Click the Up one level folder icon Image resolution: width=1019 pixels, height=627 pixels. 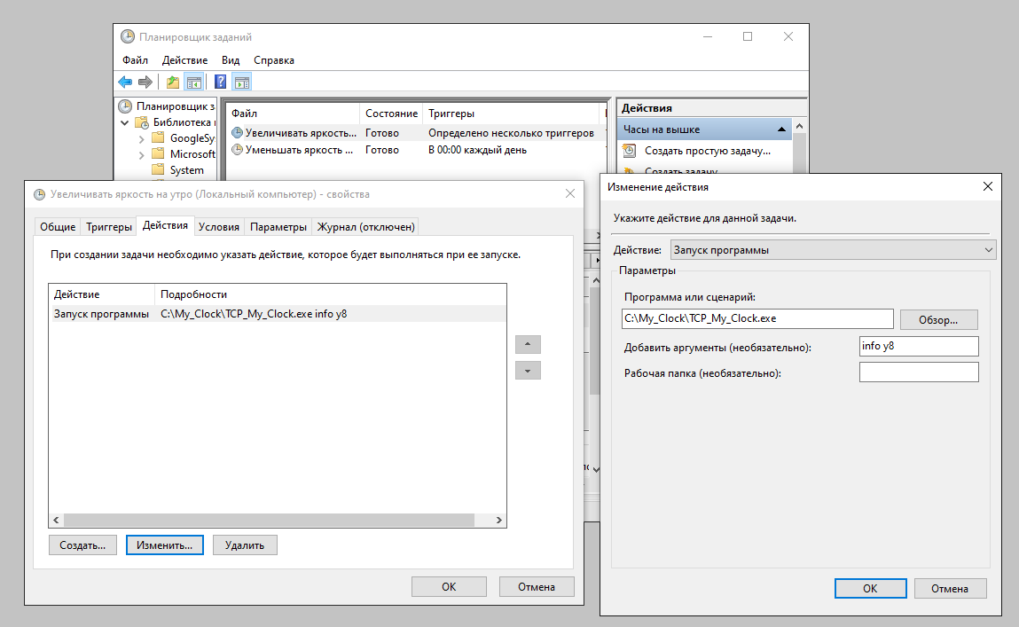[x=173, y=82]
